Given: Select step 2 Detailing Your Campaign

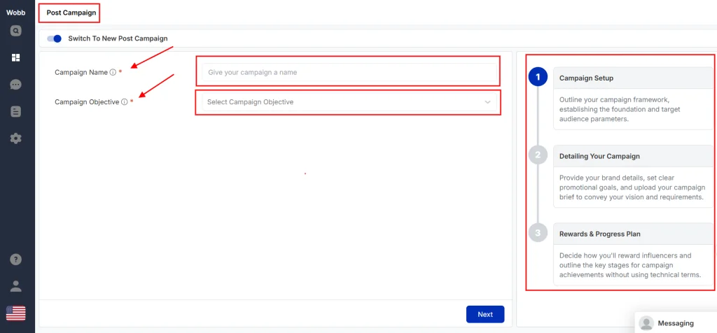Looking at the screenshot, I should 538,155.
